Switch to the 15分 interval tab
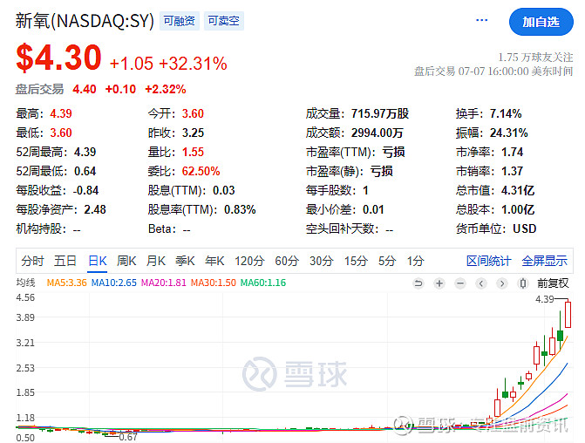The height and width of the screenshot is (443, 585). tap(356, 261)
